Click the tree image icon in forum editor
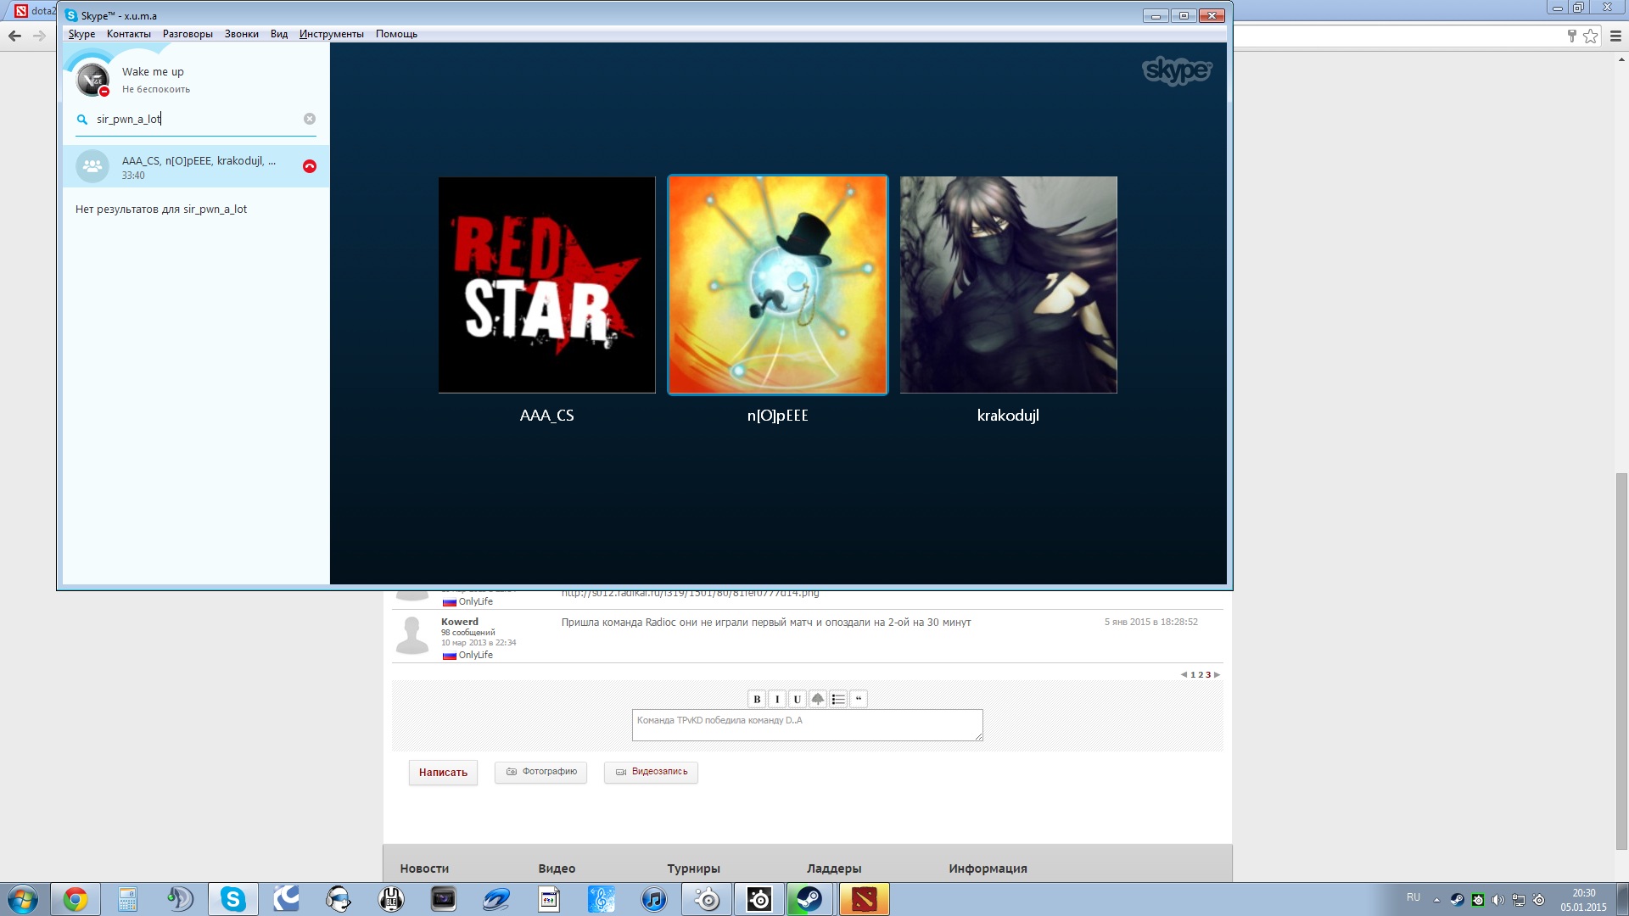 click(818, 699)
